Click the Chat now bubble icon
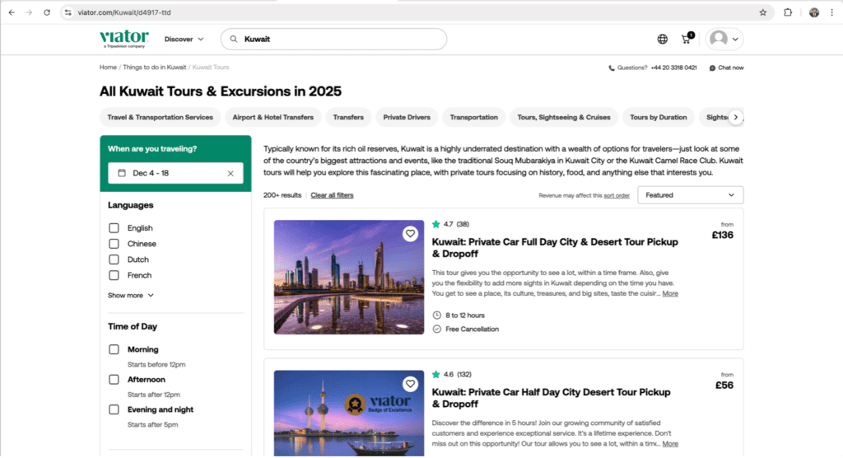Viewport: 843px width, 458px height. coord(712,68)
